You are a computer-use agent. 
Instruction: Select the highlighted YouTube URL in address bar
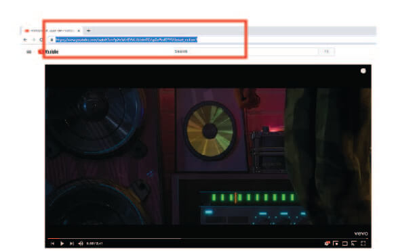pos(126,40)
